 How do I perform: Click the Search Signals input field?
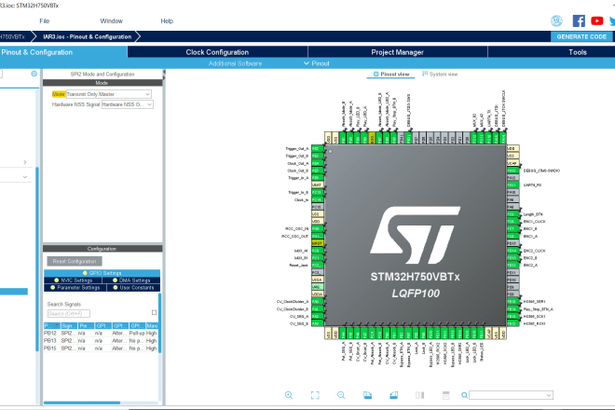point(69,313)
